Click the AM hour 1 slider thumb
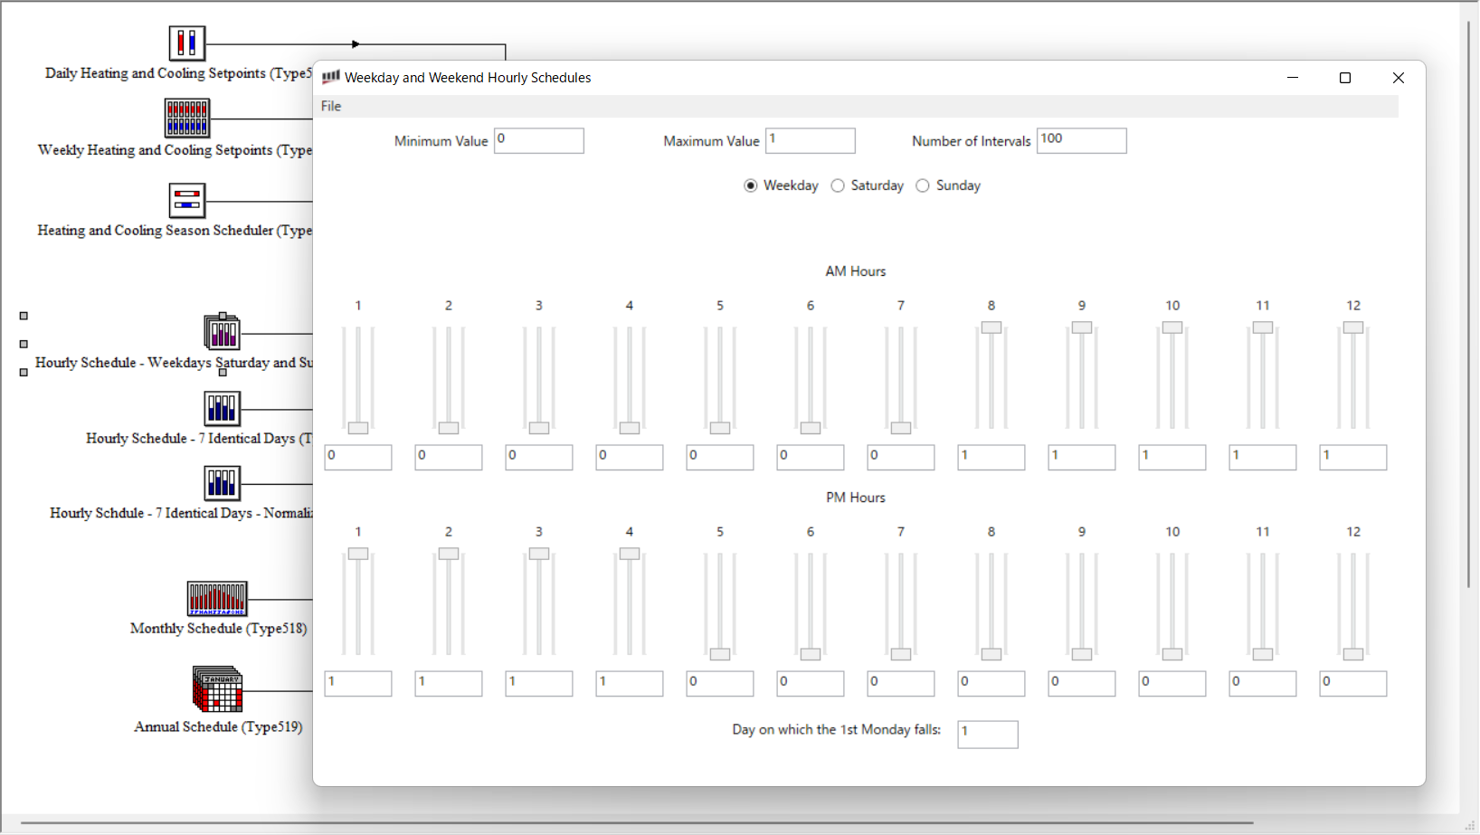Screen dimensions: 1480x835 (358, 428)
